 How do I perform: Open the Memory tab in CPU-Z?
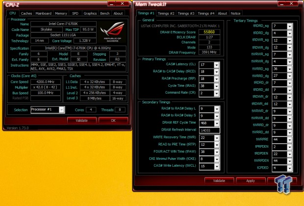[61, 13]
